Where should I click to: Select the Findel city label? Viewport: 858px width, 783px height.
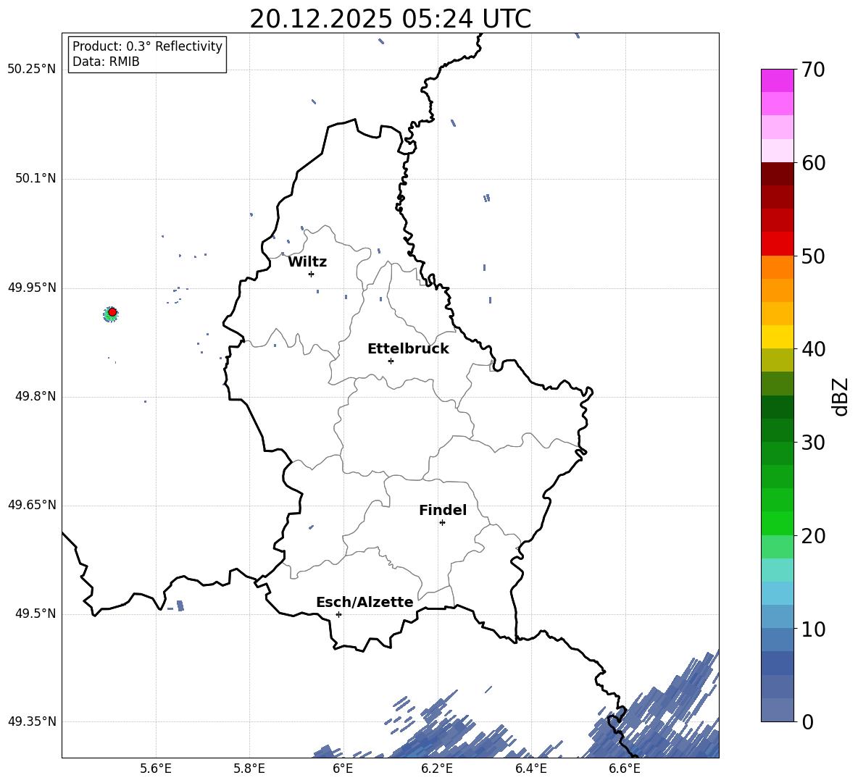pos(443,510)
